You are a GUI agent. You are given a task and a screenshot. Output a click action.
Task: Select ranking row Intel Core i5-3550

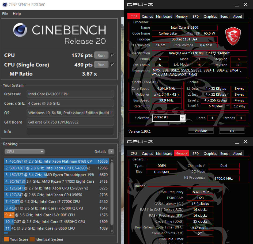pyautogui.click(x=56, y=228)
